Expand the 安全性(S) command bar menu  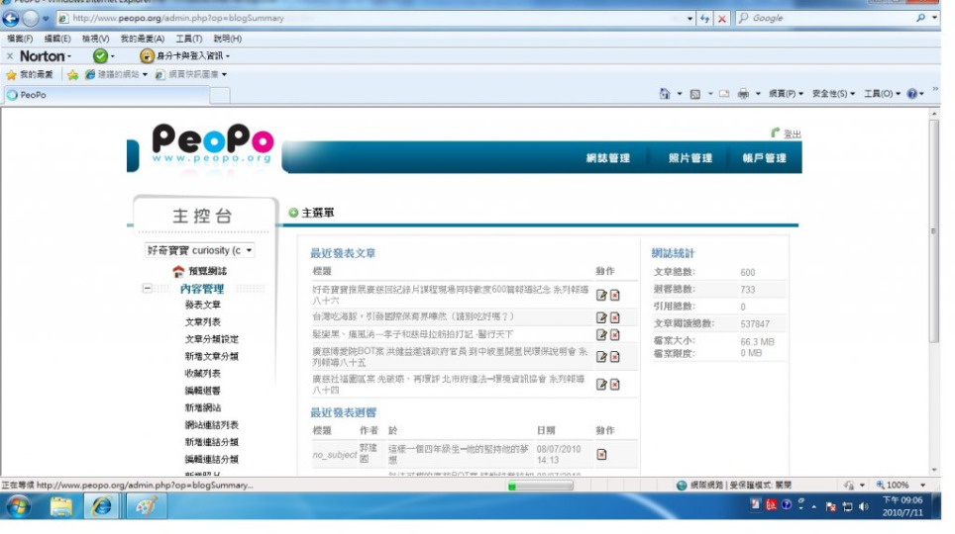tap(833, 94)
